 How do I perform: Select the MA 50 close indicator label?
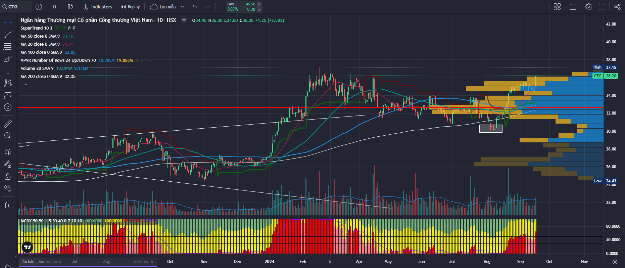point(40,36)
